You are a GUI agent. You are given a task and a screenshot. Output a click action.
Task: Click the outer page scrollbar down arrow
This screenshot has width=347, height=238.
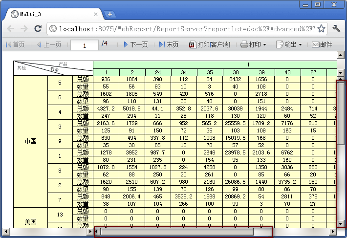340,72
